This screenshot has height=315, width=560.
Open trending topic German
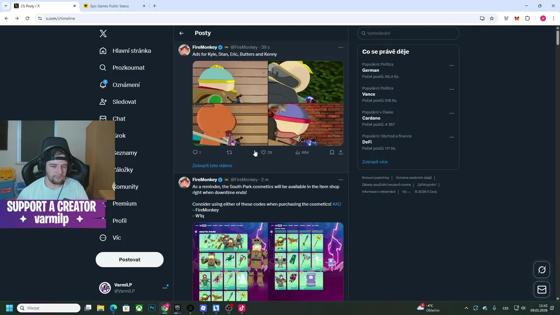pos(371,70)
